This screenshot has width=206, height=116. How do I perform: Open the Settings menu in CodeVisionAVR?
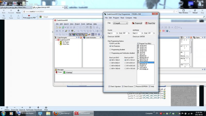[x=89, y=24]
